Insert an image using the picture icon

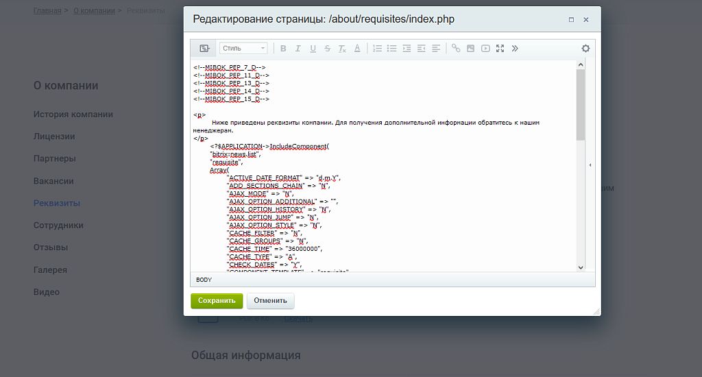(470, 49)
